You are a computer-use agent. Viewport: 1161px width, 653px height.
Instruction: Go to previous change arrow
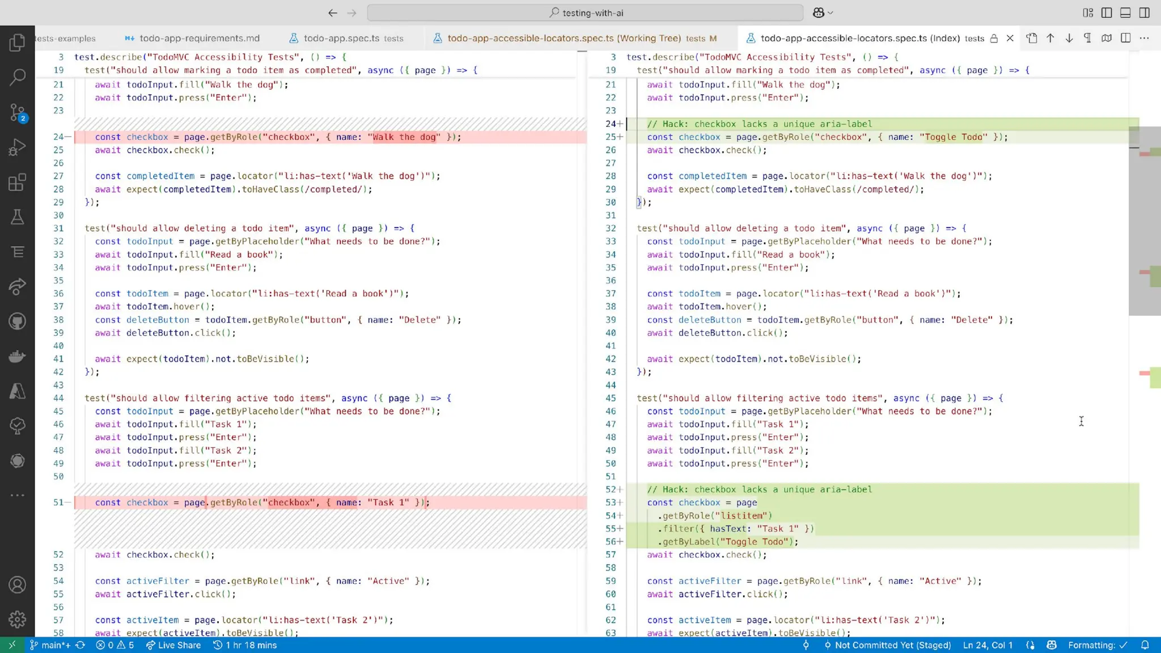(1050, 38)
